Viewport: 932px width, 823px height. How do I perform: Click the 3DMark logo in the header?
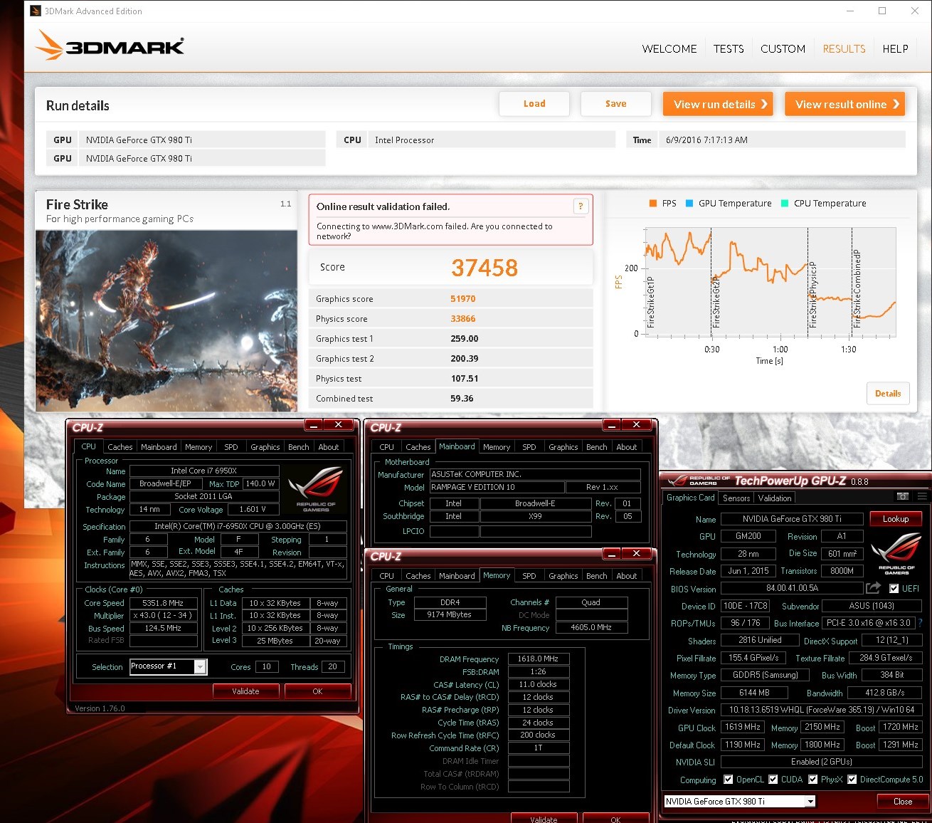110,46
